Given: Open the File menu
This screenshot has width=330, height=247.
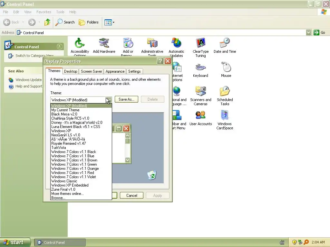Looking at the screenshot, I should pyautogui.click(x=5, y=12).
